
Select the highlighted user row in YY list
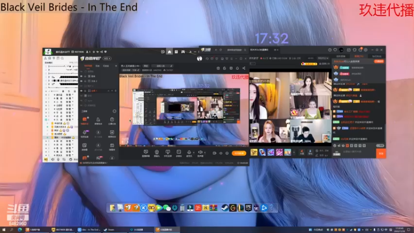60,138
